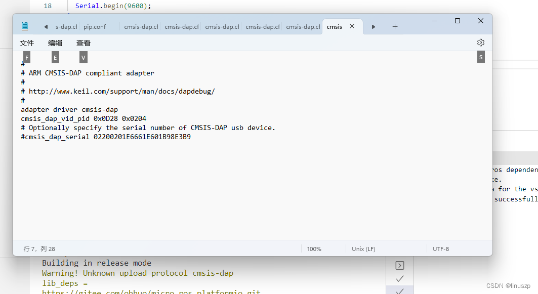Screen dimensions: 538x294
Task: Open Notepad settings via the gear icon
Action: coord(480,43)
